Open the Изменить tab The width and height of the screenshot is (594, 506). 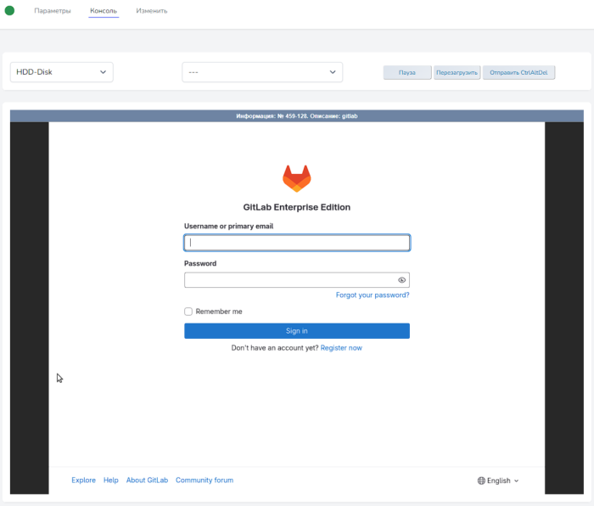click(x=152, y=11)
